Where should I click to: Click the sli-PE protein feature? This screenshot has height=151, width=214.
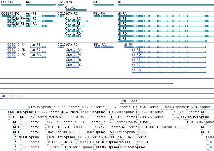pyautogui.click(x=169, y=63)
